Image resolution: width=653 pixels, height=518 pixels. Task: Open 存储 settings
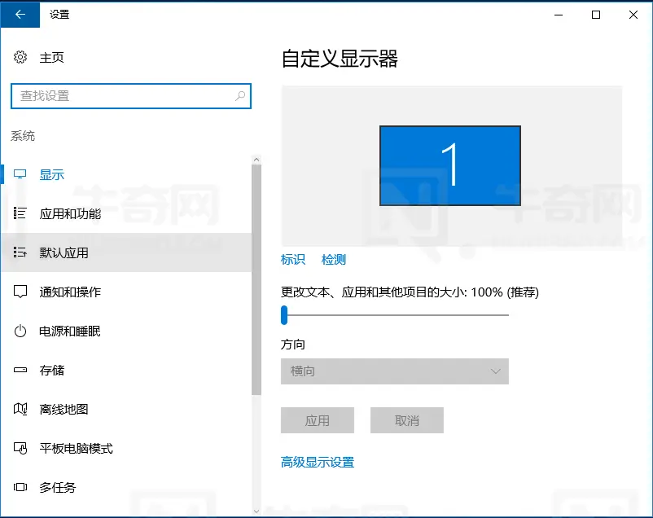[x=126, y=370]
